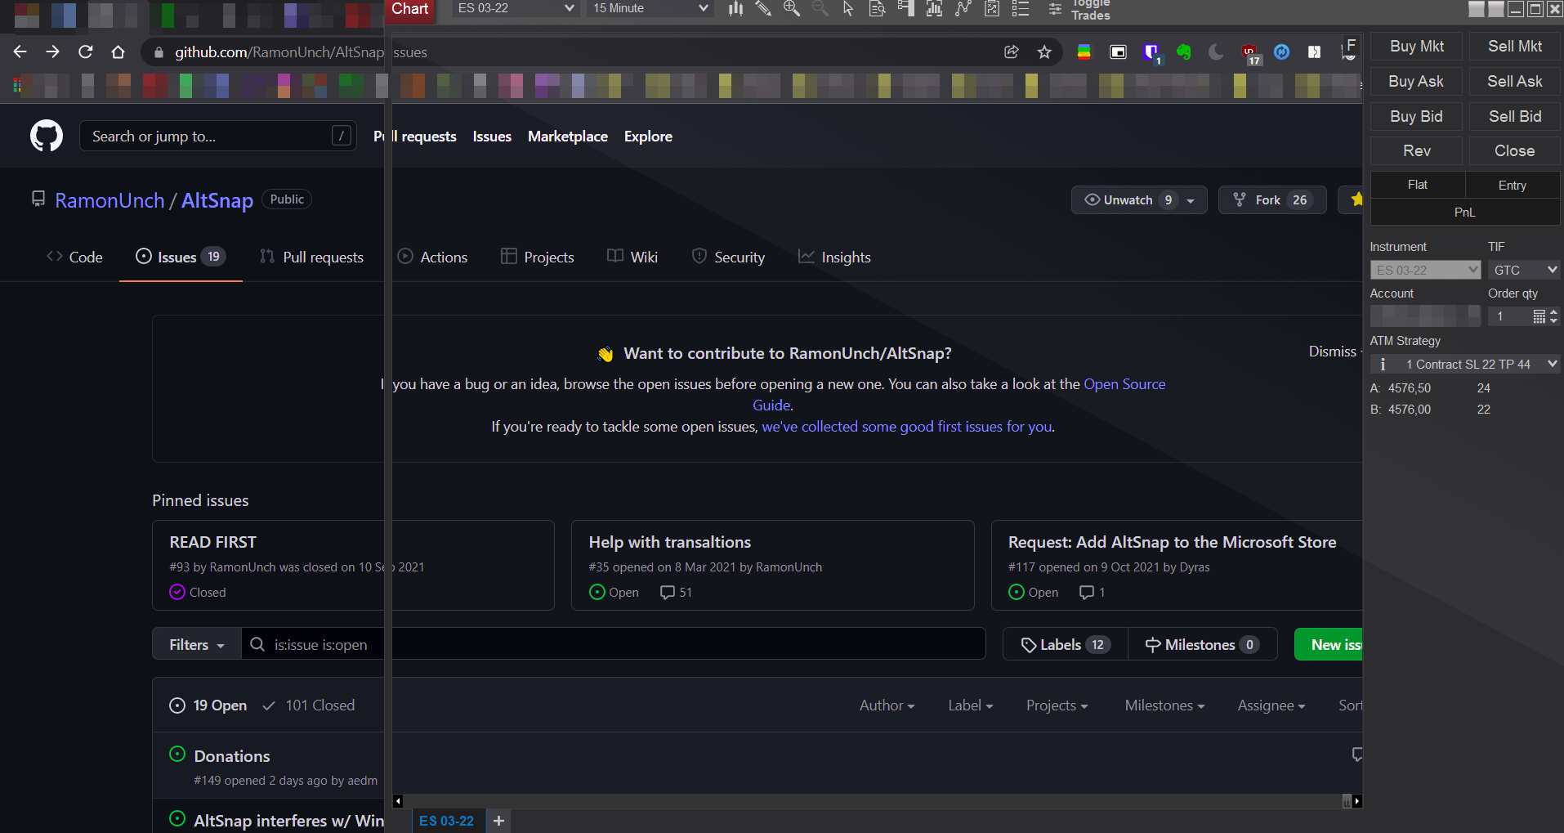
Task: Bookmark this page with the star icon
Action: 1044,52
